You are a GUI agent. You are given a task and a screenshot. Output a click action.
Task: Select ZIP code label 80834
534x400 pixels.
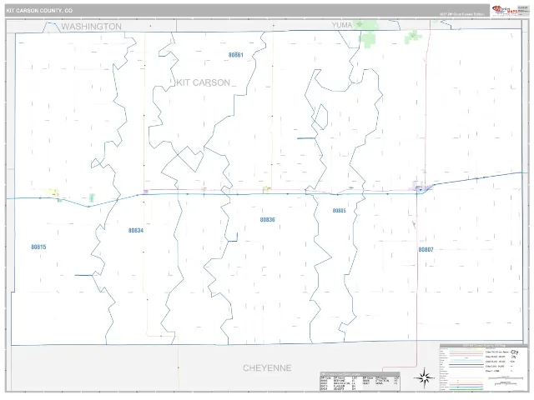pyautogui.click(x=136, y=230)
